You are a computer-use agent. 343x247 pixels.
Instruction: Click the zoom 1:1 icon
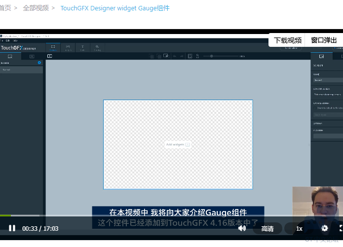pos(197,56)
